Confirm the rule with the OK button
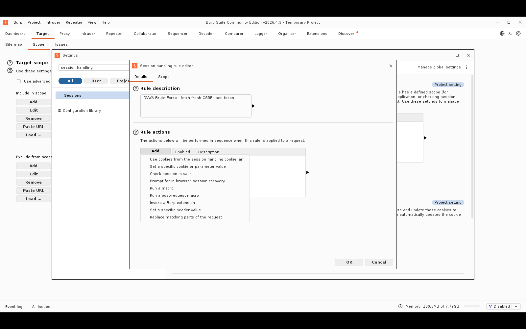The height and width of the screenshot is (329, 526). (x=349, y=262)
